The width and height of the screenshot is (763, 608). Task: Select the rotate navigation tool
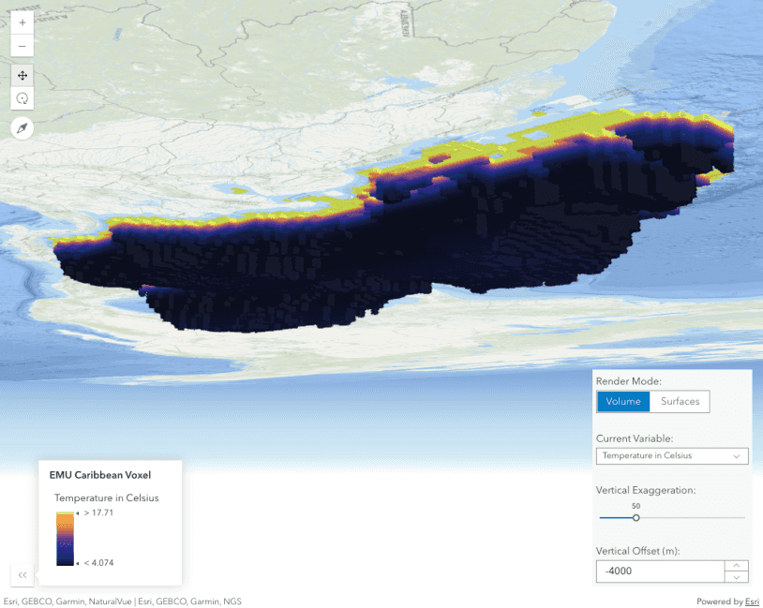point(22,98)
